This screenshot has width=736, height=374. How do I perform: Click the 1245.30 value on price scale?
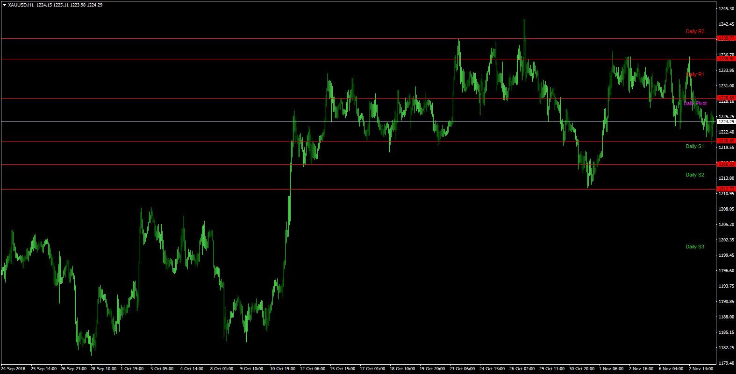click(726, 9)
